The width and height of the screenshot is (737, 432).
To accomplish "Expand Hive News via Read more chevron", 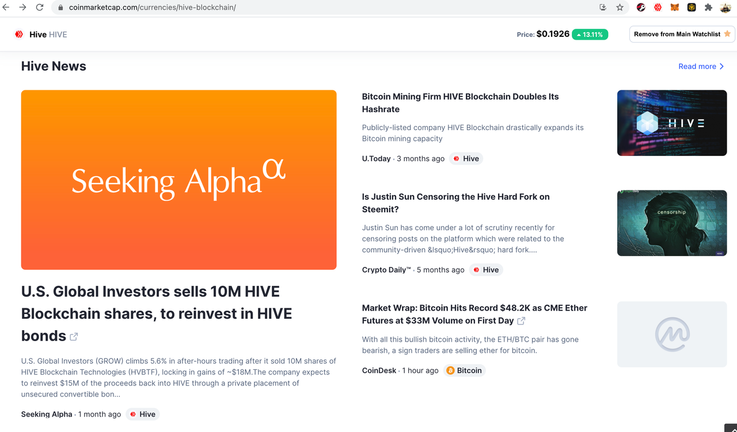I will 701,67.
